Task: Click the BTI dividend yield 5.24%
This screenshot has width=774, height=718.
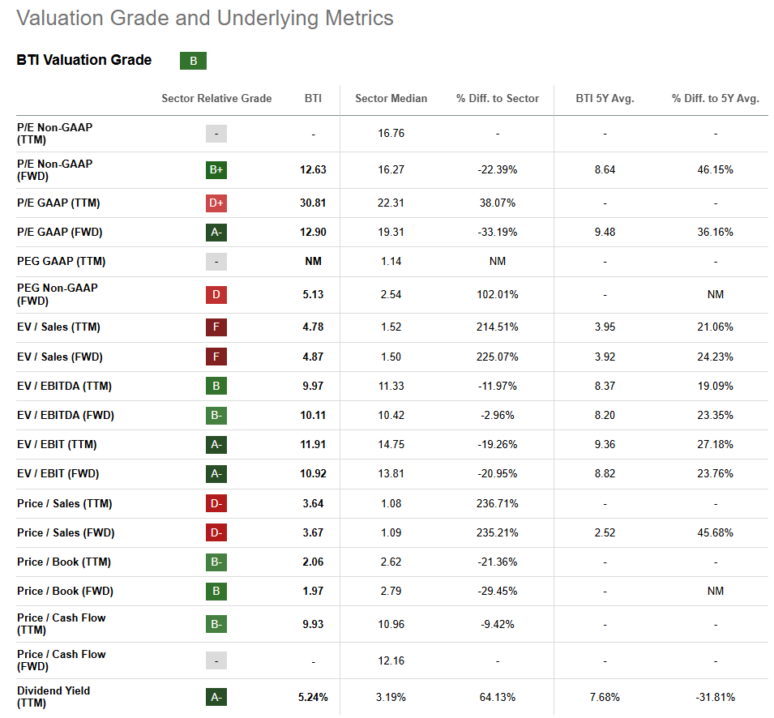Action: (x=313, y=697)
